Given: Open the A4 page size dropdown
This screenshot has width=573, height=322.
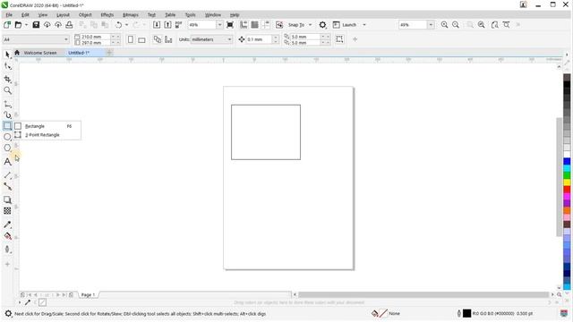Looking at the screenshot, I should point(66,39).
